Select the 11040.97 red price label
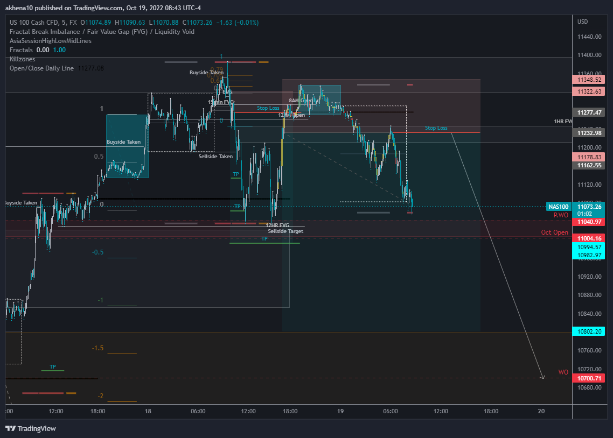The width and height of the screenshot is (613, 438). tap(589, 222)
